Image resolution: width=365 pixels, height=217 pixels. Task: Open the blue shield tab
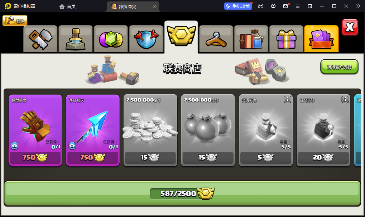pyautogui.click(x=146, y=39)
